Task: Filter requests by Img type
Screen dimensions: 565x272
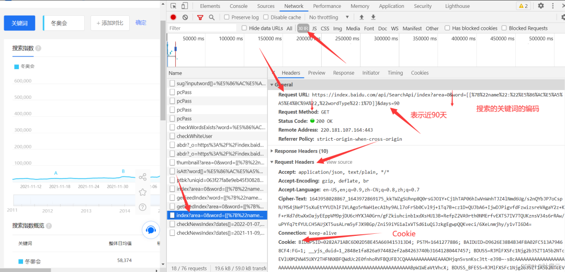Action: click(337, 28)
